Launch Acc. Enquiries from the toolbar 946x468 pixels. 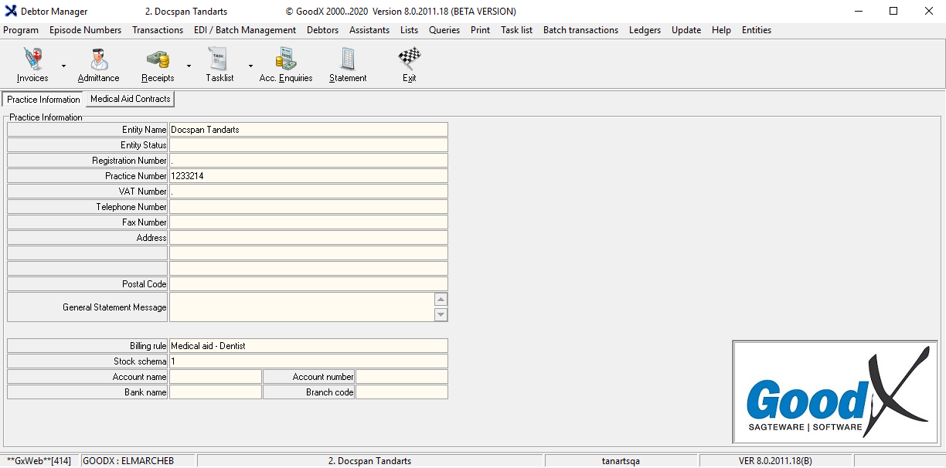286,59
